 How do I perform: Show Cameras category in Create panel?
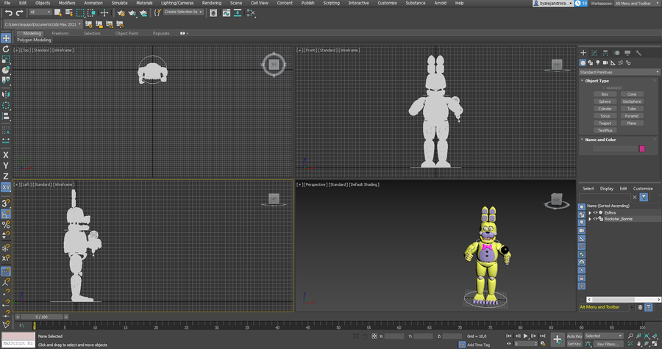pos(605,62)
